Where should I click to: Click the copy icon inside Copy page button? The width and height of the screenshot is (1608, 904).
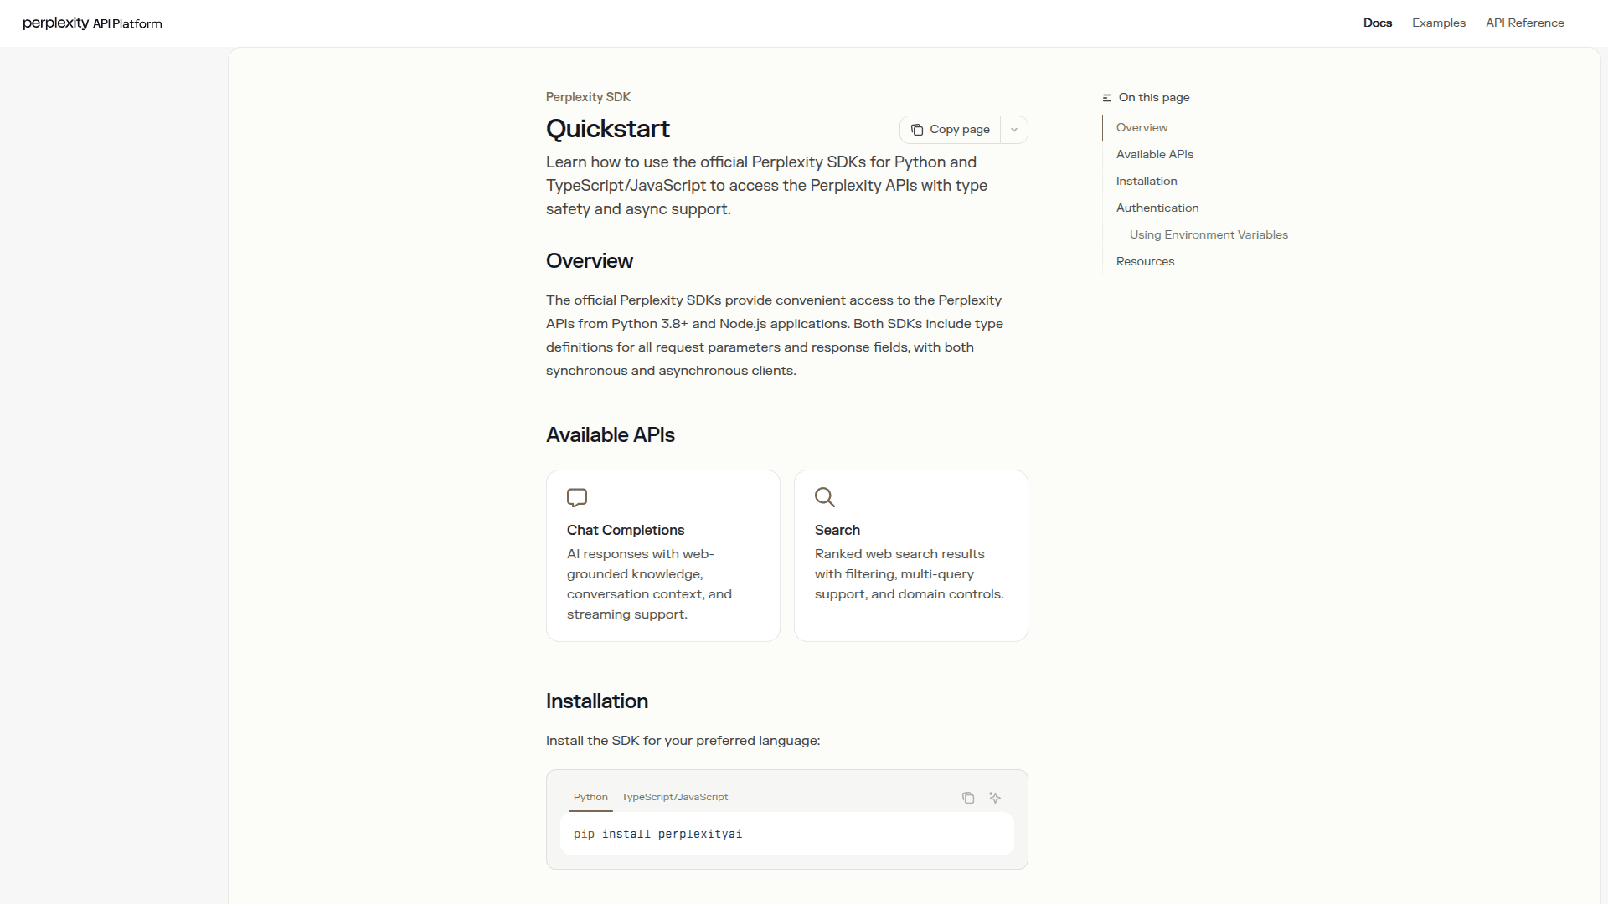pos(917,130)
